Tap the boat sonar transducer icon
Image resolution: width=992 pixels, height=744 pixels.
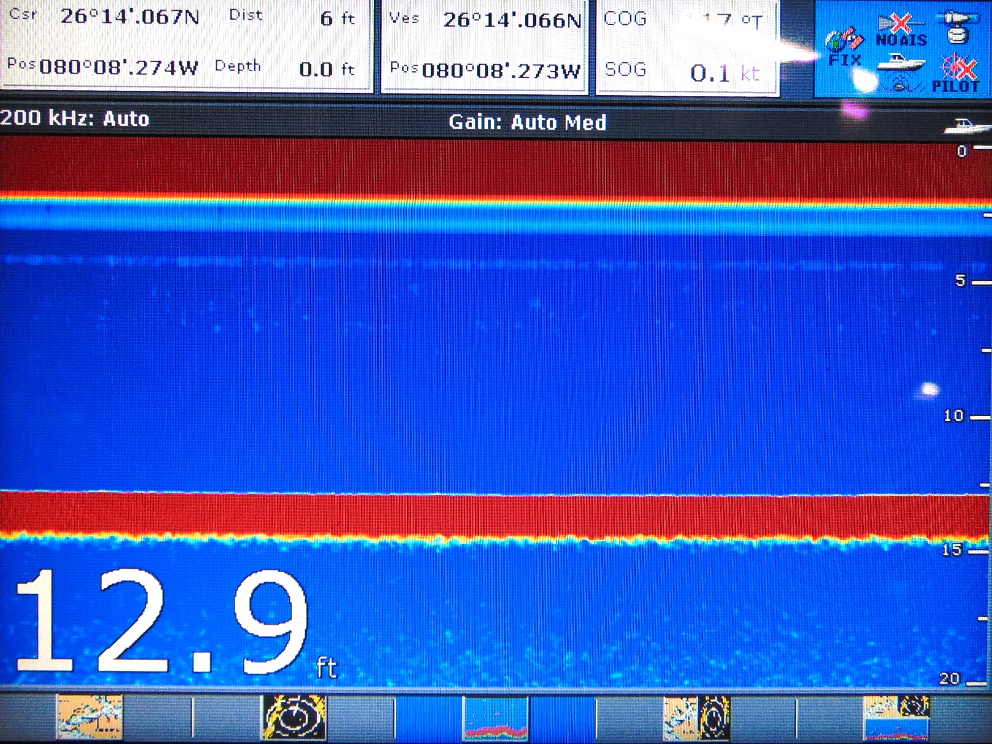pos(901,71)
